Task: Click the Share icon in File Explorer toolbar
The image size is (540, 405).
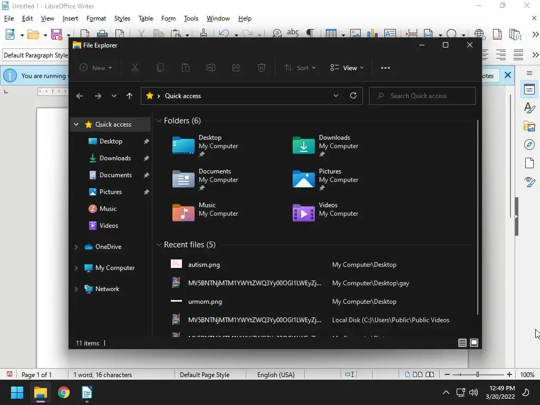Action: (236, 68)
